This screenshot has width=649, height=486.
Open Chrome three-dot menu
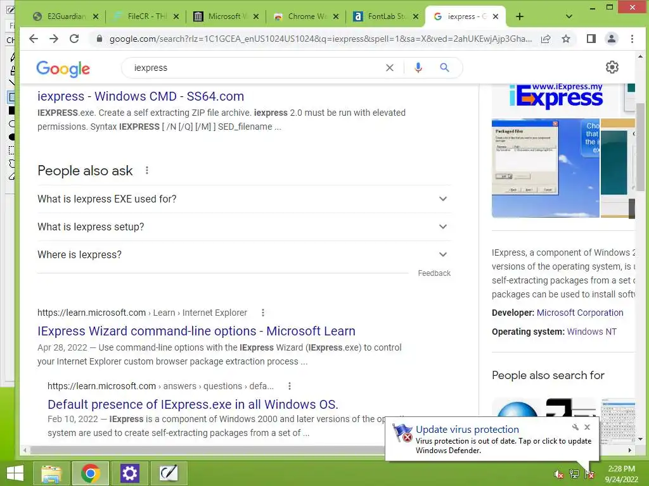click(x=632, y=39)
